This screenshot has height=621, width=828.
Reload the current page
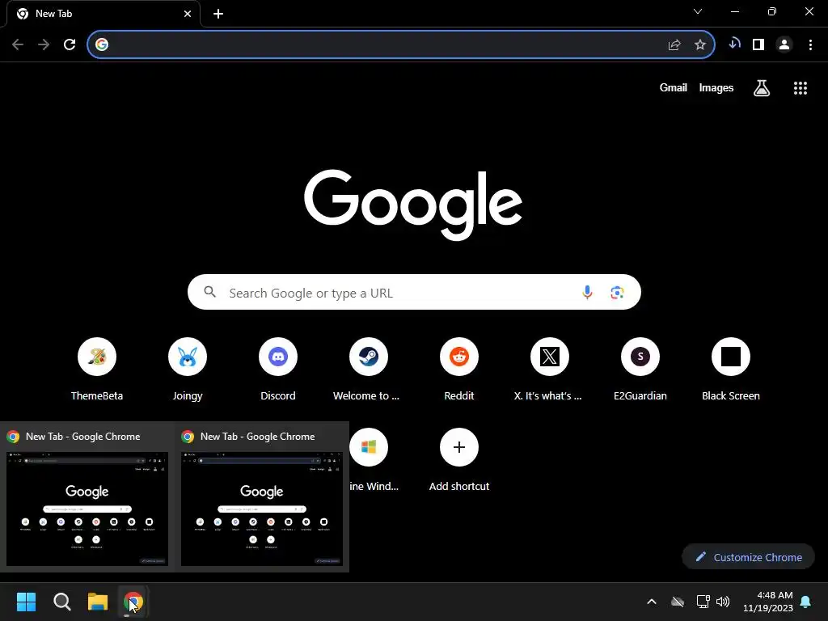tap(70, 44)
